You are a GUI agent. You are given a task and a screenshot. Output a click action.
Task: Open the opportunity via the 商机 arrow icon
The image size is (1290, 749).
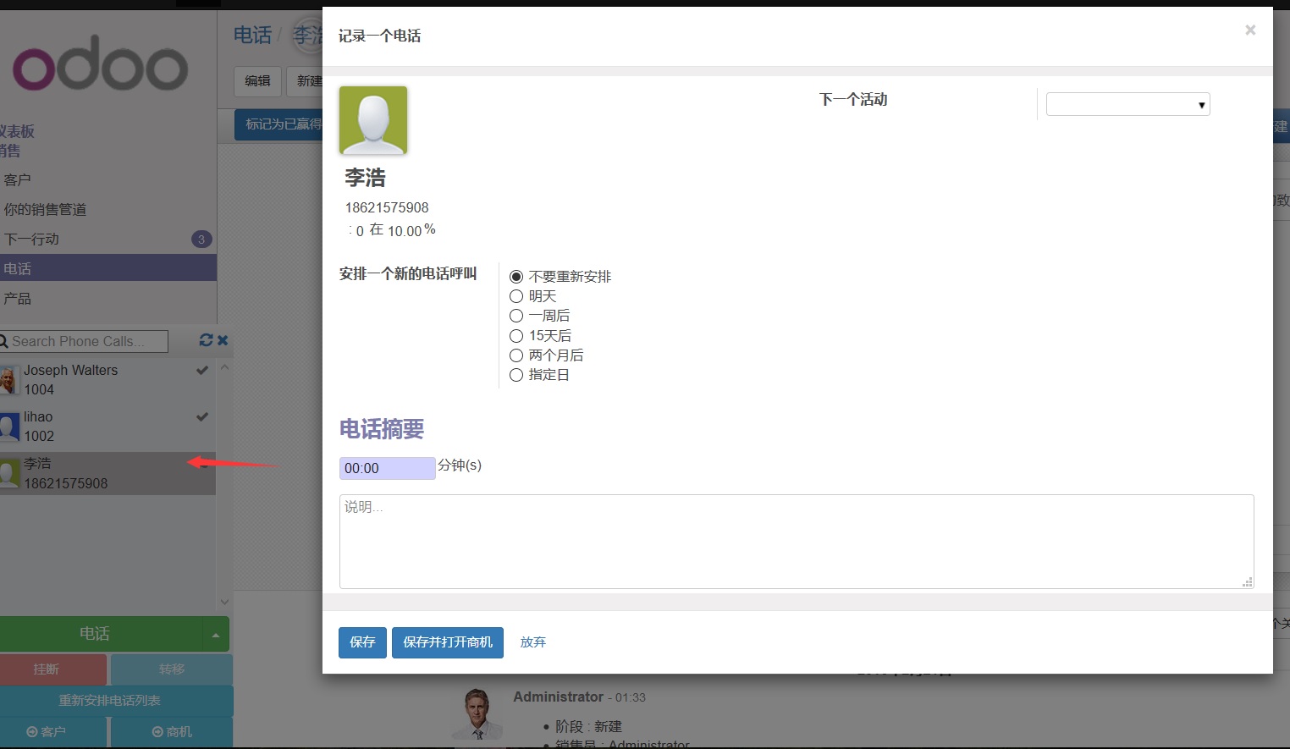click(155, 731)
